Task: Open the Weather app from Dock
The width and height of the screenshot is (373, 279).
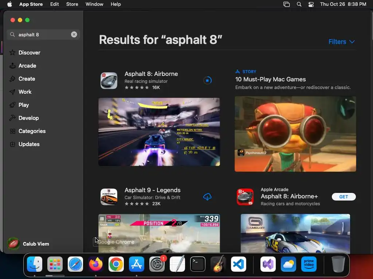Action: pos(288,264)
